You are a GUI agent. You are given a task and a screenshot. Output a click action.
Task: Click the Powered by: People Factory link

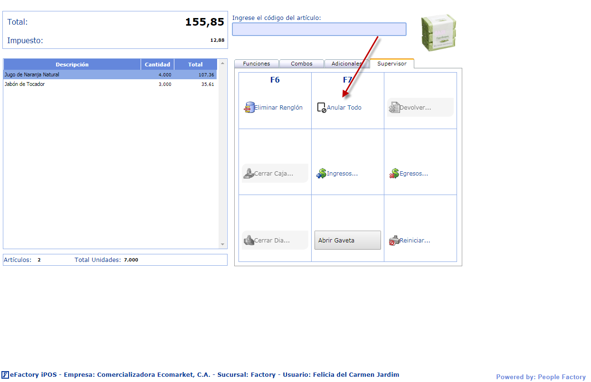pyautogui.click(x=541, y=377)
